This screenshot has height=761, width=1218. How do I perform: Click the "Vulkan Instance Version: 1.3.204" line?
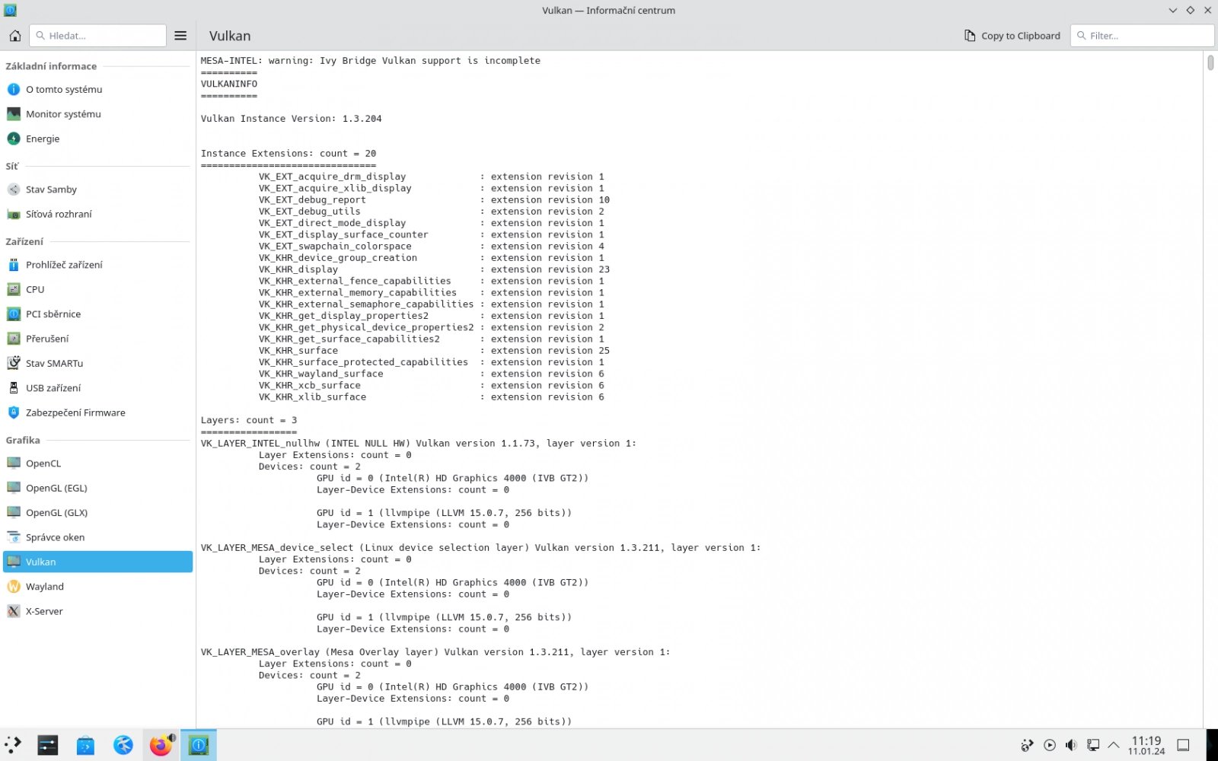coord(291,119)
